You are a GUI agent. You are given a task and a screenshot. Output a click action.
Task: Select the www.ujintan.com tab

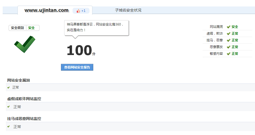[46, 10]
